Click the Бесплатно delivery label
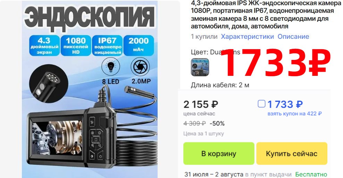The image size is (343, 178). tap(311, 175)
